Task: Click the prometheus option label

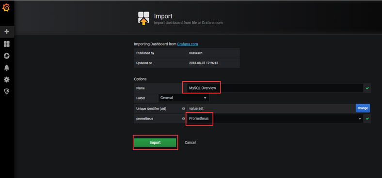Action: click(x=145, y=119)
